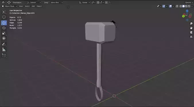Toggle X-ray mode
The height and width of the screenshot is (107, 194).
coord(177,6)
